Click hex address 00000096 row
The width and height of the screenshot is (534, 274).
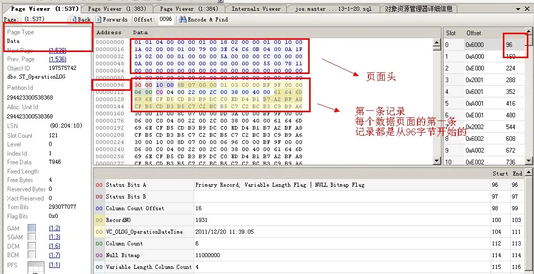pyautogui.click(x=110, y=85)
